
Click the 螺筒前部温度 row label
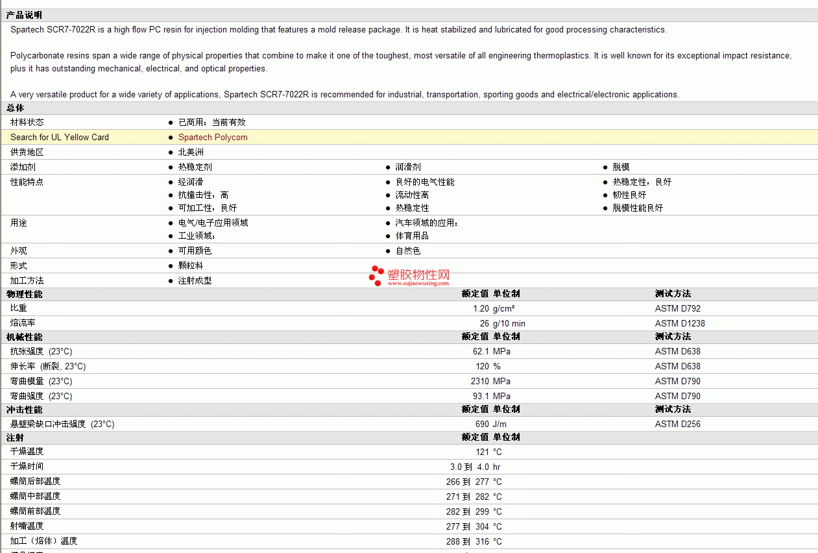[x=36, y=511]
